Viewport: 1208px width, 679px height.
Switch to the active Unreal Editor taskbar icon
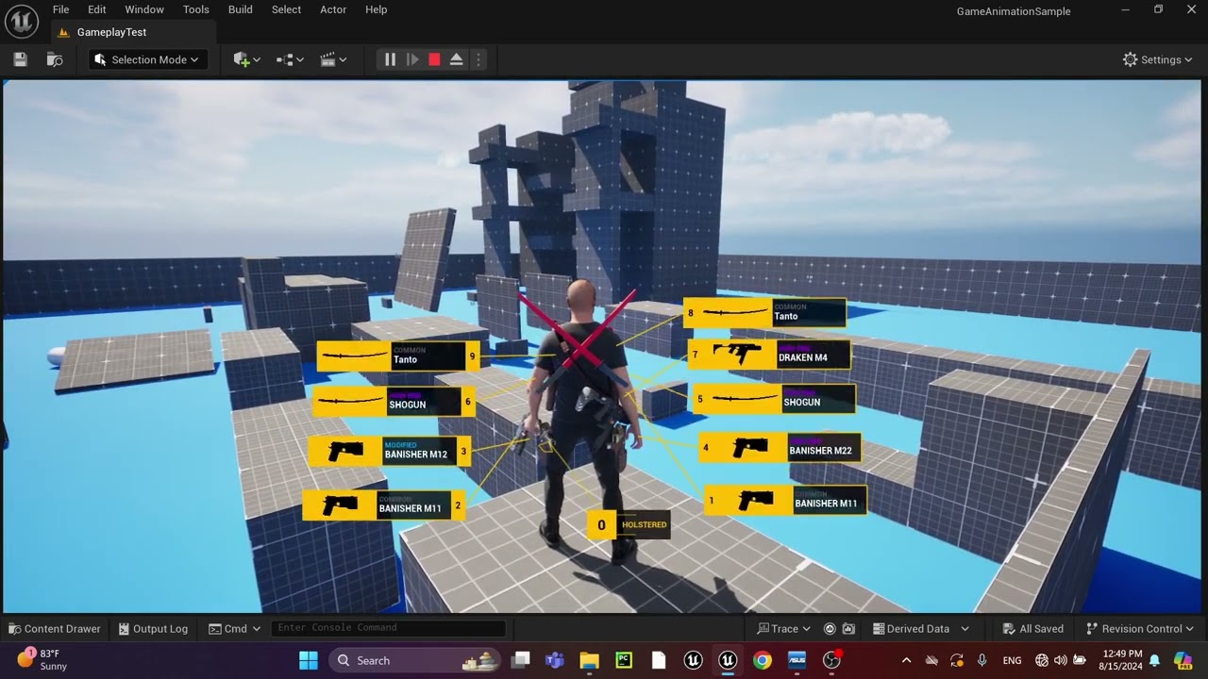[728, 660]
